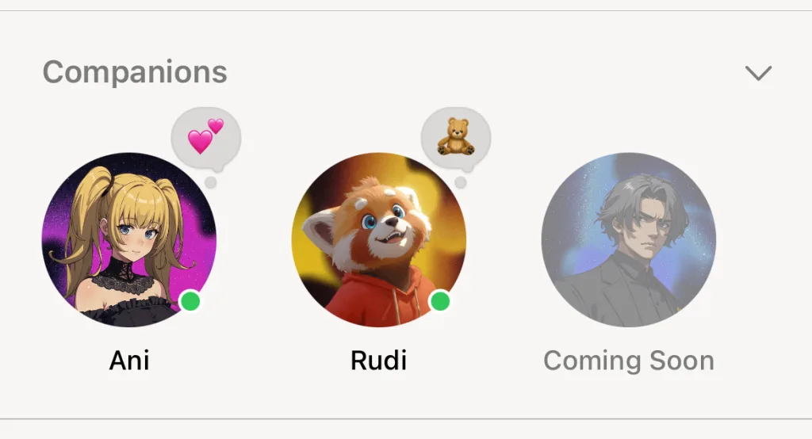The image size is (812, 439).
Task: Click Ani's green online status dot
Action: (x=190, y=301)
